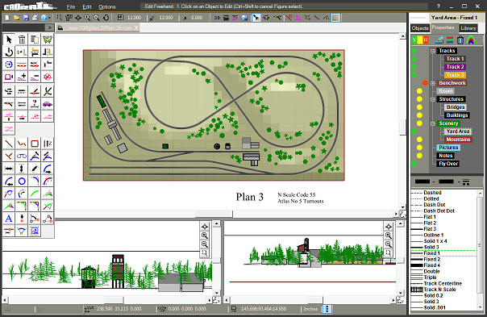Switch to the Library tab
This screenshot has height=317, width=487.
(468, 28)
